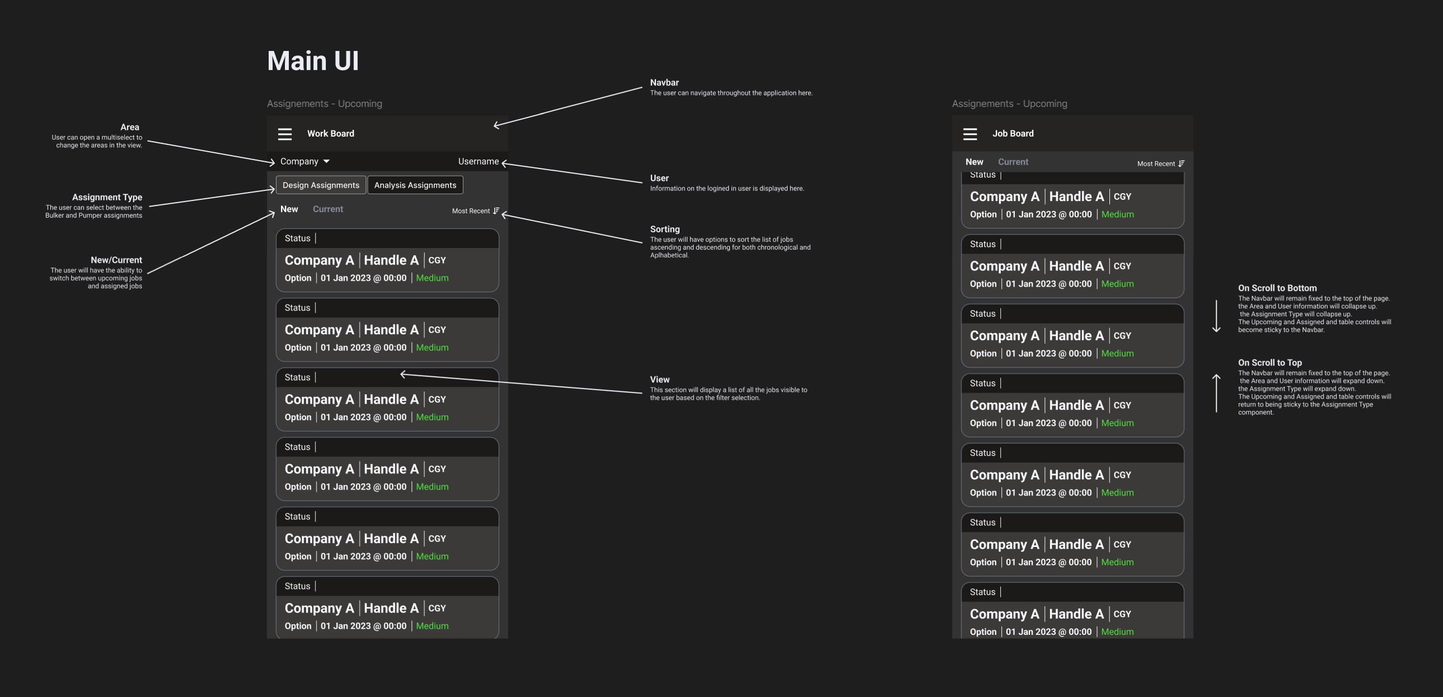Click Status header of third Work Board card
Screen dimensions: 1443x697
click(x=297, y=378)
